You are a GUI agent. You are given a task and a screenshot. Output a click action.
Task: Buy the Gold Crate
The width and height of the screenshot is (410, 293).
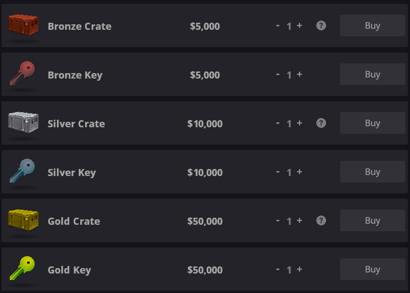pos(372,220)
